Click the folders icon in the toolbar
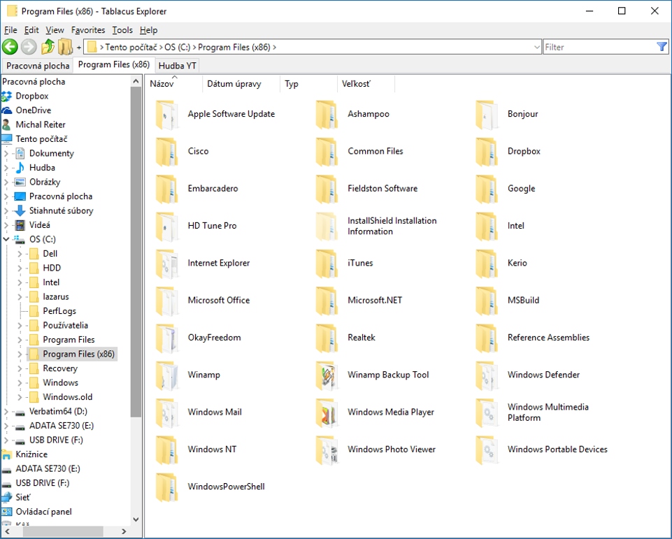Image resolution: width=672 pixels, height=539 pixels. 66,47
